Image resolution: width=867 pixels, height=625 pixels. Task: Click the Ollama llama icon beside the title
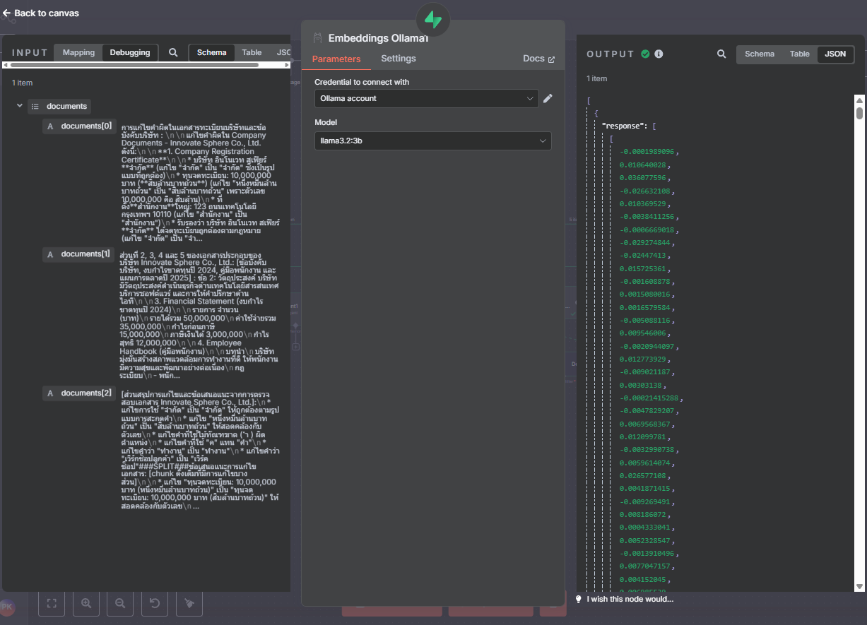click(317, 38)
